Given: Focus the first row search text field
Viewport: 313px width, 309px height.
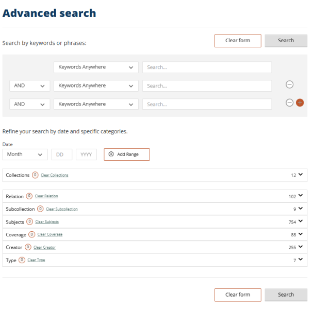Looking at the screenshot, I should click(x=207, y=67).
